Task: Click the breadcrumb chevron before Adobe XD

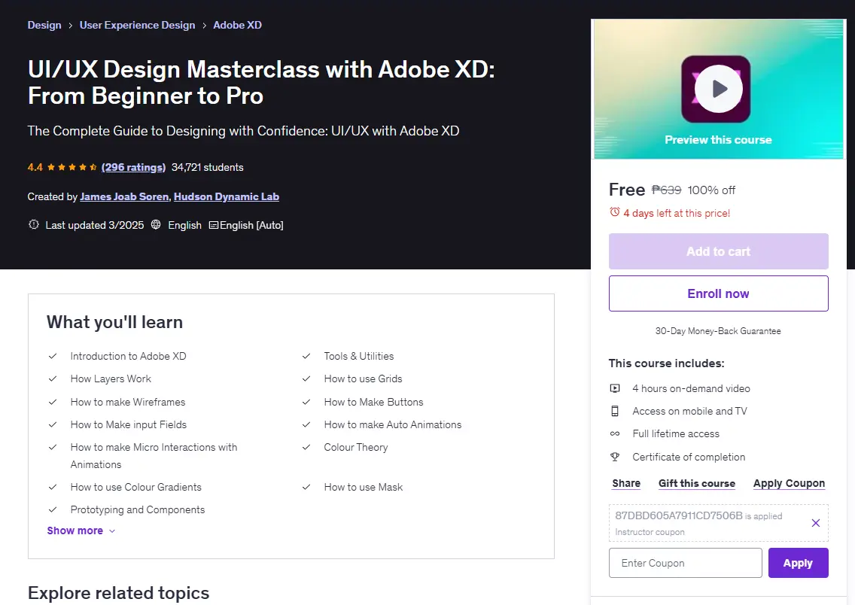Action: click(204, 26)
